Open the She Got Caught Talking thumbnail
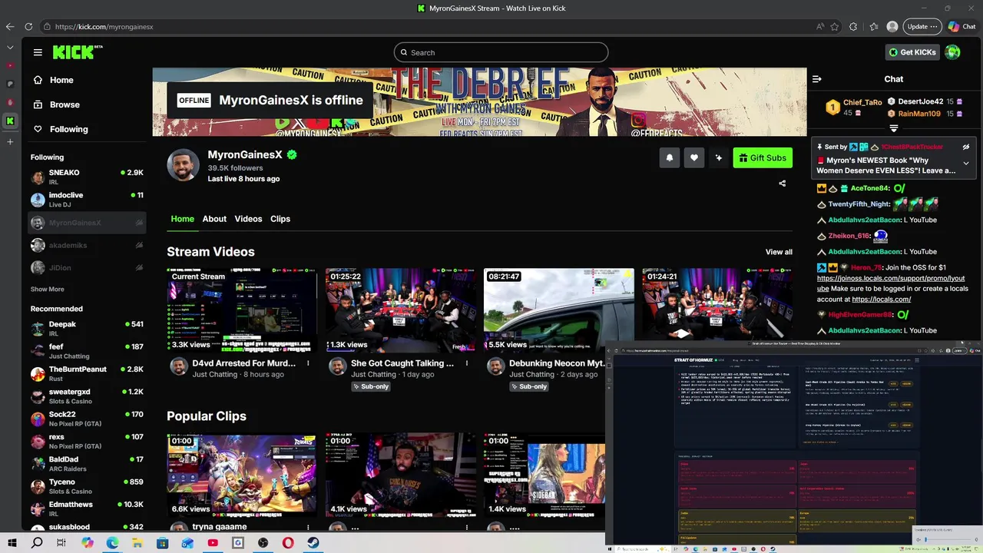The height and width of the screenshot is (553, 983). click(x=400, y=310)
